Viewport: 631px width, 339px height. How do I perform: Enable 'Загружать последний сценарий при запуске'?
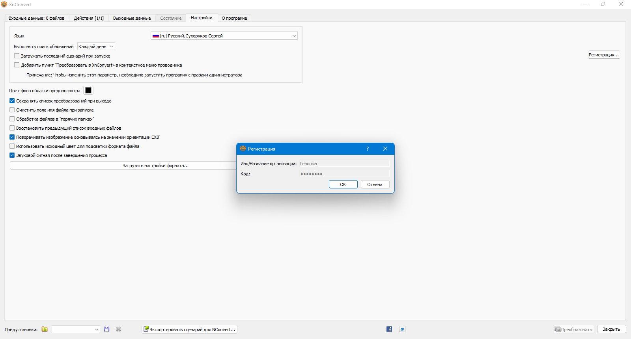click(x=17, y=56)
